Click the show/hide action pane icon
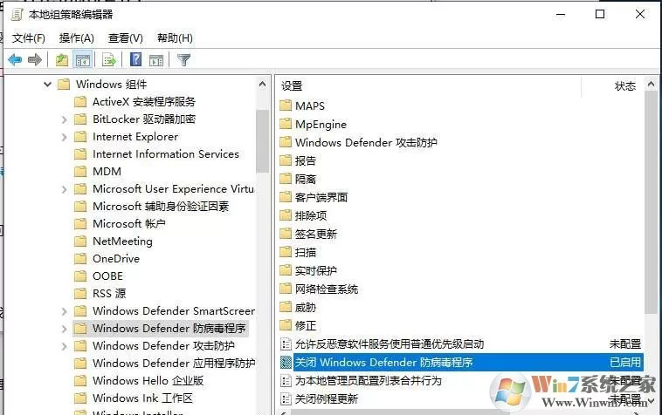 (x=156, y=60)
